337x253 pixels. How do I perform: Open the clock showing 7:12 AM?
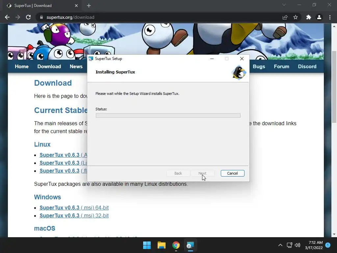(314, 245)
